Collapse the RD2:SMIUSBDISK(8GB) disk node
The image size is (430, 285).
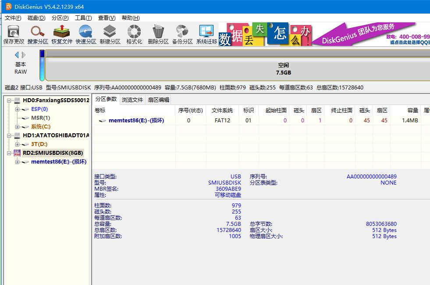point(9,153)
